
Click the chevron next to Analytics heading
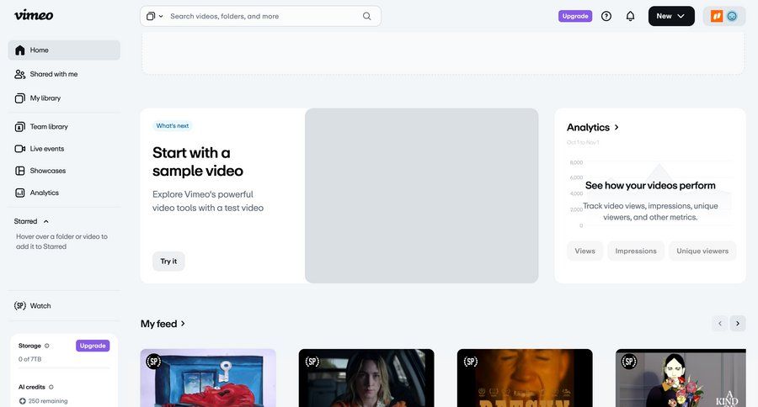click(x=617, y=128)
